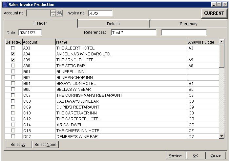Viewport: 229px width, 161px height.
Task: Tick checkbox for C09 Cupid's Restaraunt
Action: point(13,107)
